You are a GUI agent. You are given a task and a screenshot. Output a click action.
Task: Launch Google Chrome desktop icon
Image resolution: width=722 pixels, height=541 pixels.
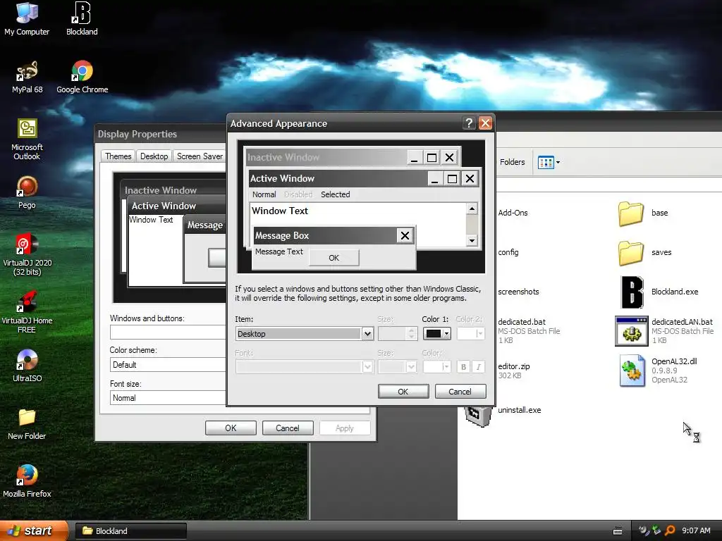click(x=82, y=77)
